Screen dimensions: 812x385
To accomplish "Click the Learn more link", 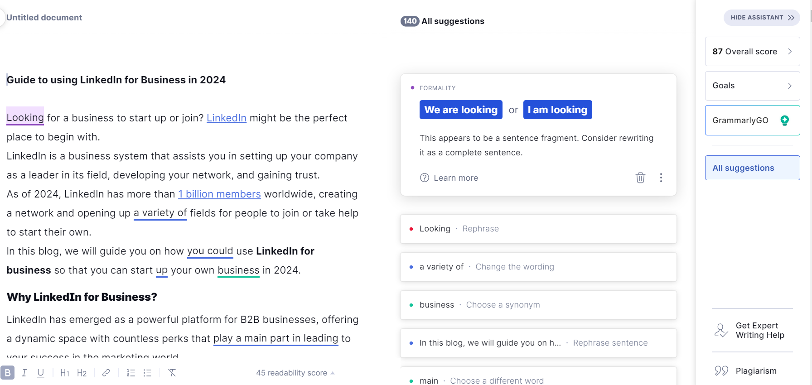I will (x=456, y=178).
